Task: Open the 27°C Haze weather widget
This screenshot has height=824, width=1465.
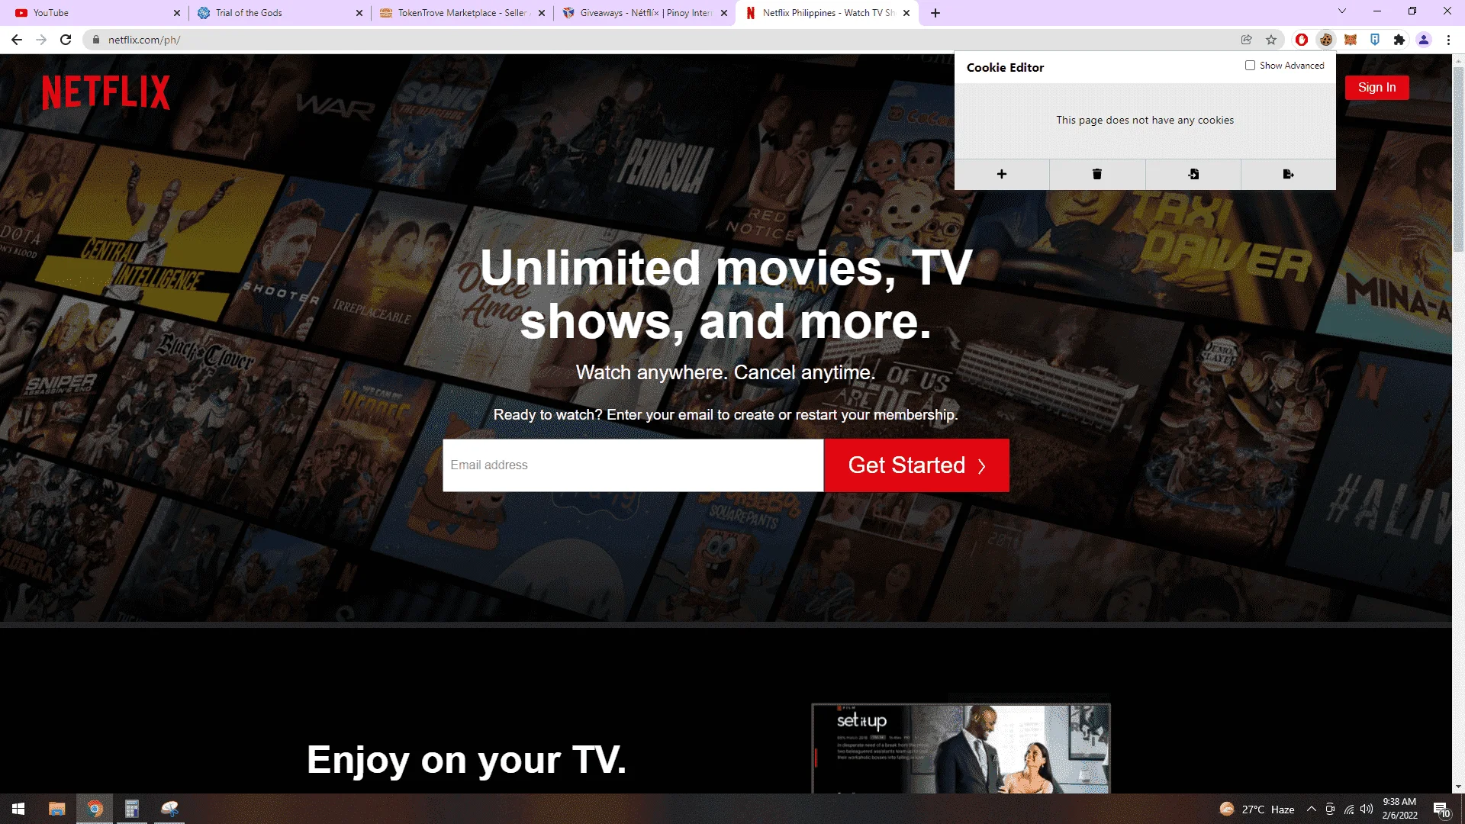Action: tap(1257, 810)
